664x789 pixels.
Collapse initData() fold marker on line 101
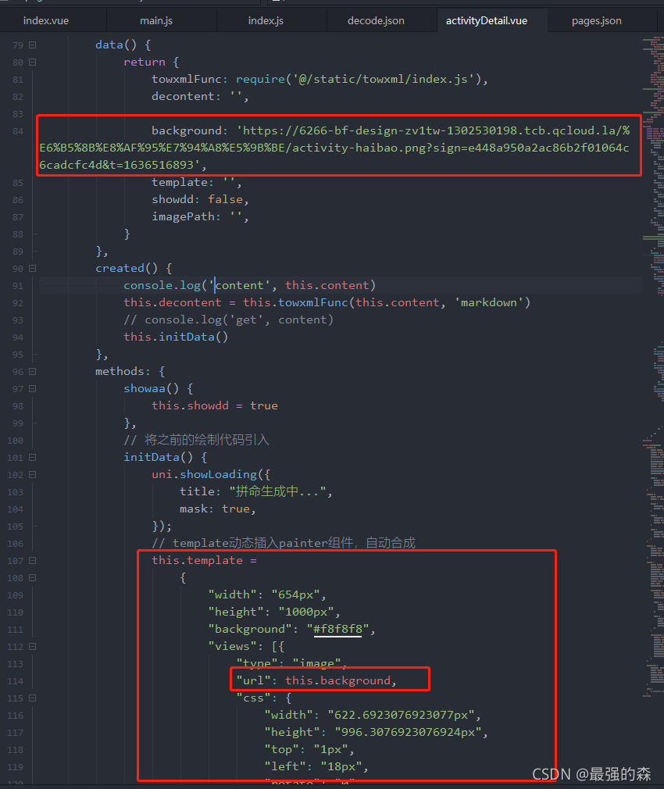coord(32,458)
